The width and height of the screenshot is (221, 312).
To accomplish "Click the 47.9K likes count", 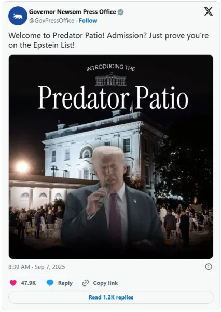I will tap(29, 283).
